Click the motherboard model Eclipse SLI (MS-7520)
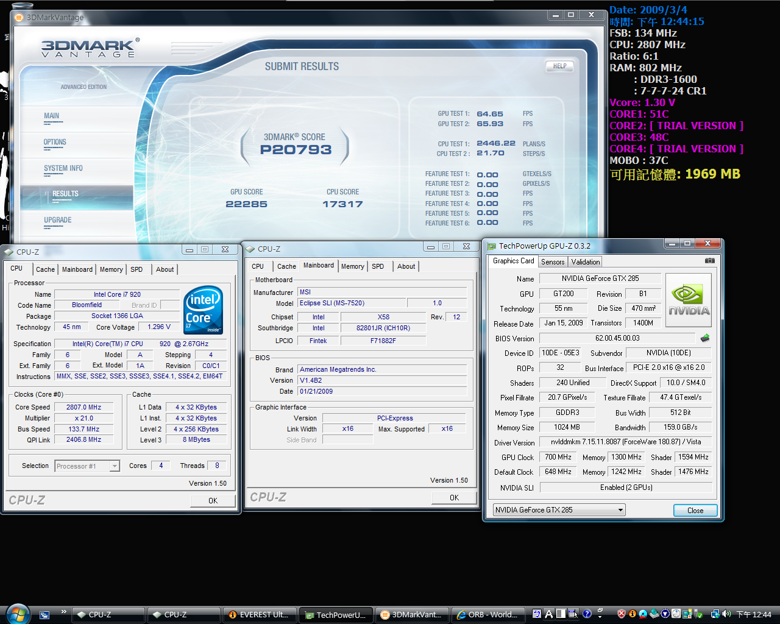 point(352,303)
